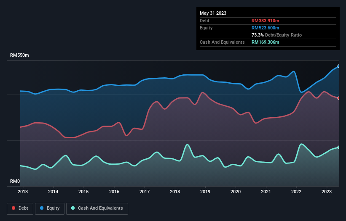
Task: Click the 2018 x-axis label
Action: tap(175, 192)
